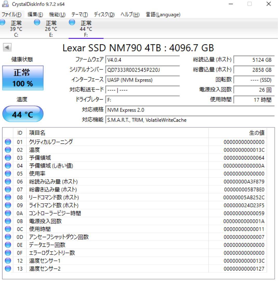
Task: Click the status light for データエラー回数
Action: click(8, 245)
